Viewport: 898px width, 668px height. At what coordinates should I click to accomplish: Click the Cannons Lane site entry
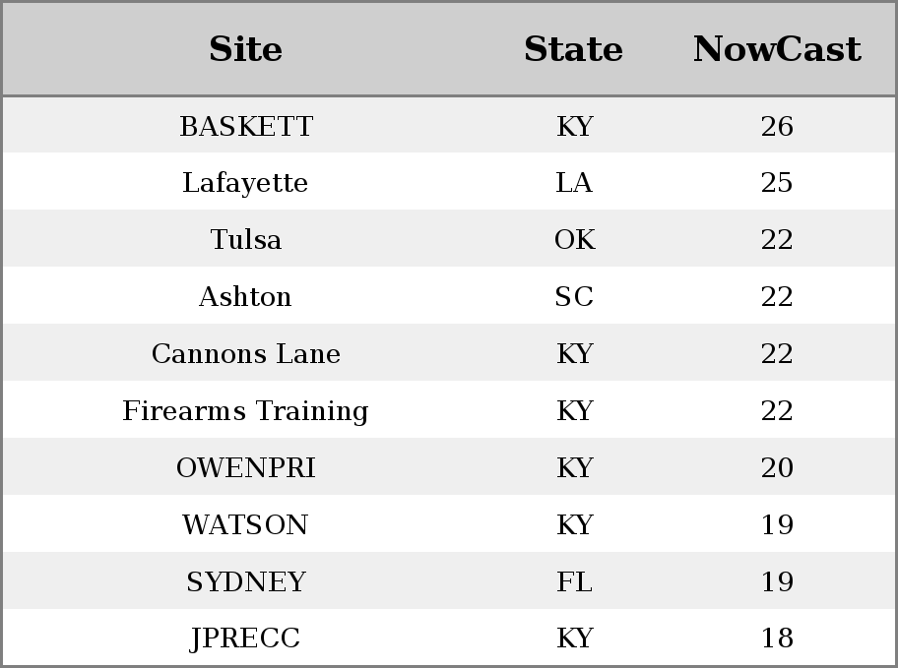(246, 353)
